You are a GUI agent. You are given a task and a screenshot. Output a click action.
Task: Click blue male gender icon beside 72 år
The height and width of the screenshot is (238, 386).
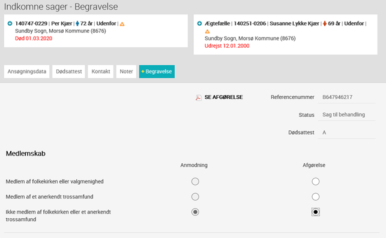[x=77, y=23]
